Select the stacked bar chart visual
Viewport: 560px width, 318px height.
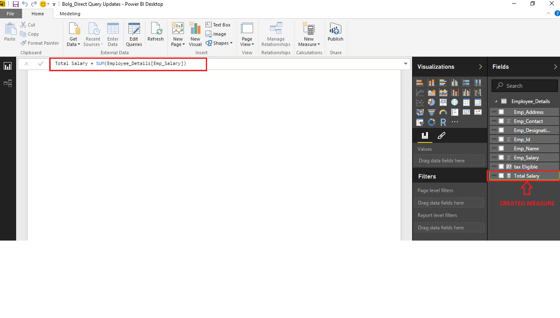[420, 82]
